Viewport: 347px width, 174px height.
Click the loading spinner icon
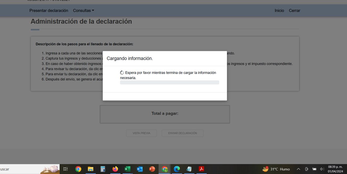click(122, 73)
